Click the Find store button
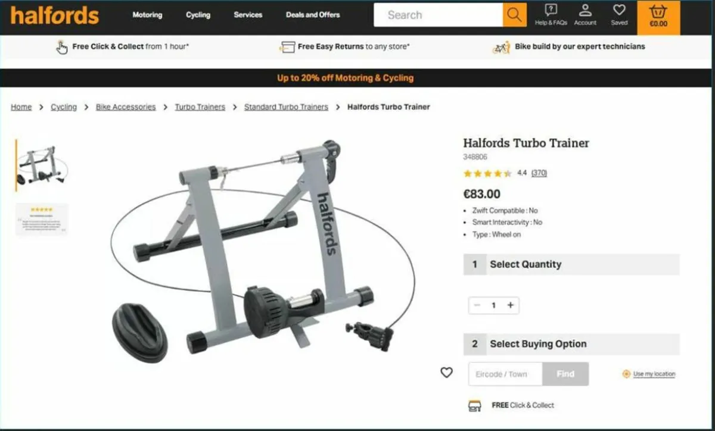The image size is (715, 431). tap(565, 374)
